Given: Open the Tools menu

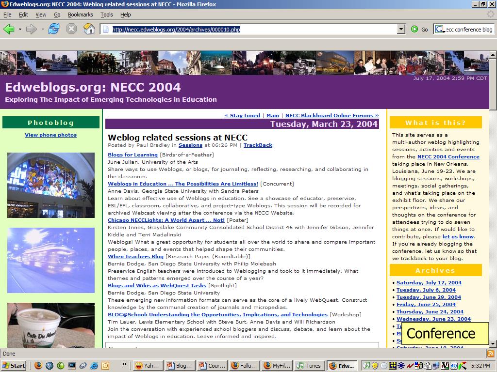Looking at the screenshot, I should pyautogui.click(x=106, y=15).
